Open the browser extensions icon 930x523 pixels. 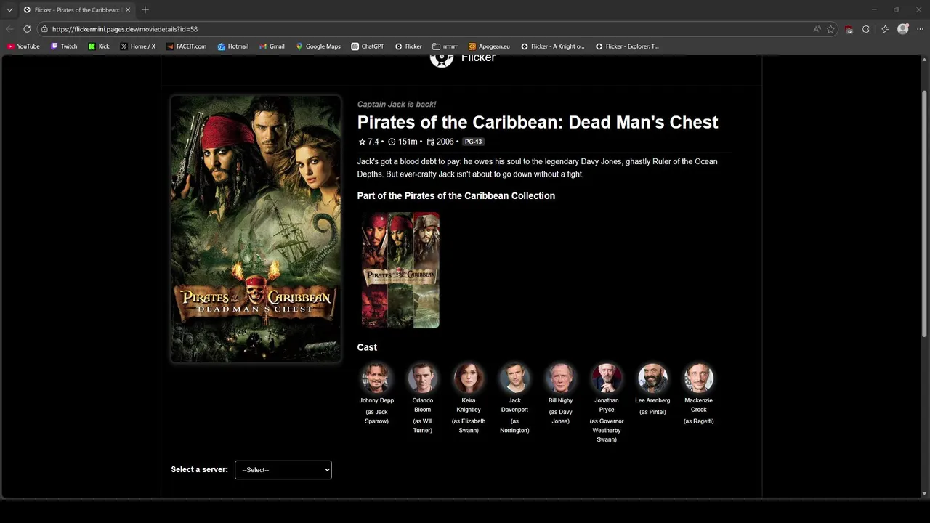click(x=865, y=29)
